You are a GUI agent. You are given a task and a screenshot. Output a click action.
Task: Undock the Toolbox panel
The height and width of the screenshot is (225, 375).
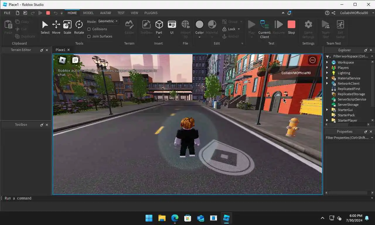(x=42, y=125)
